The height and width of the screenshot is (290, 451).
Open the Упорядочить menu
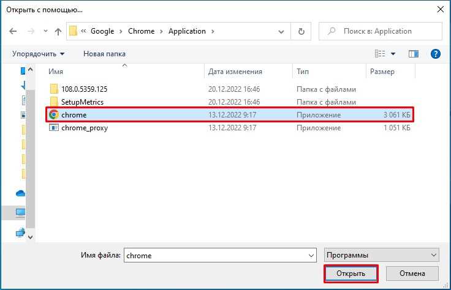pyautogui.click(x=39, y=54)
